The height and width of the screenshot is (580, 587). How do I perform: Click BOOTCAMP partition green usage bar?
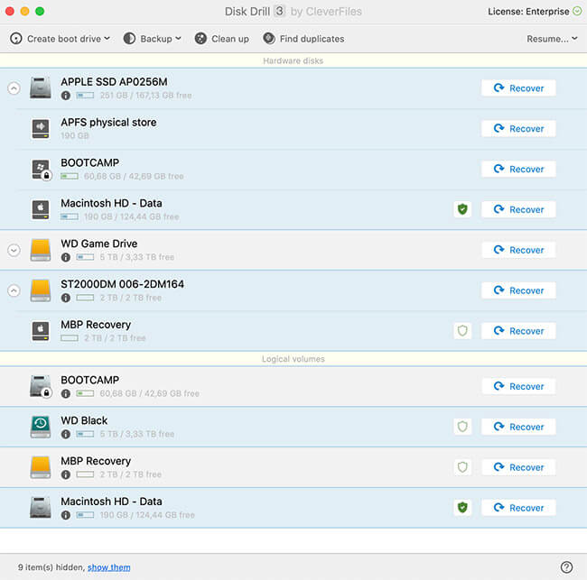pyautogui.click(x=70, y=176)
